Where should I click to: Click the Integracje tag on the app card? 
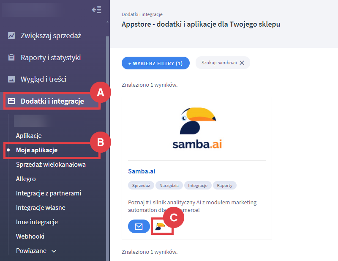tap(197, 185)
